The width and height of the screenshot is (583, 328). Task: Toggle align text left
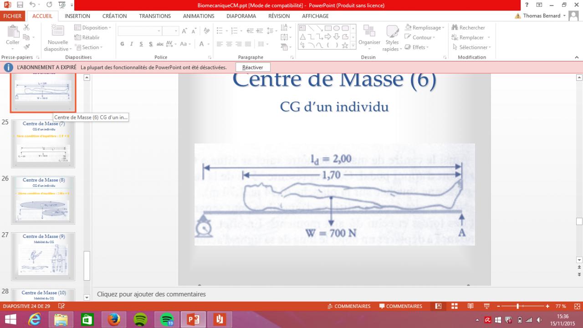(220, 44)
